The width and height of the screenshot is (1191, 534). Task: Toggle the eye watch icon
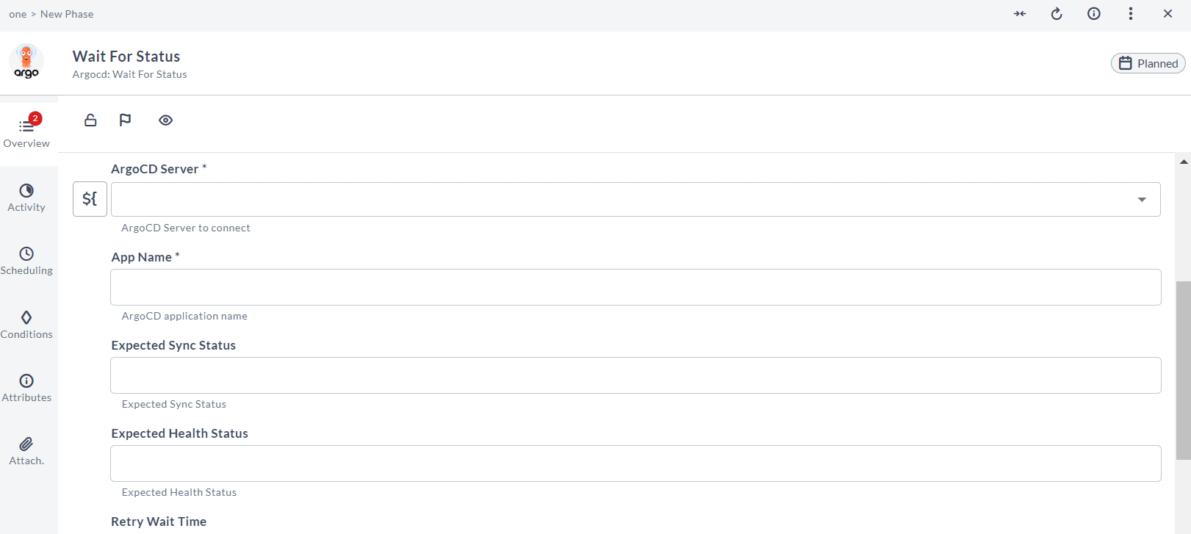pos(166,120)
